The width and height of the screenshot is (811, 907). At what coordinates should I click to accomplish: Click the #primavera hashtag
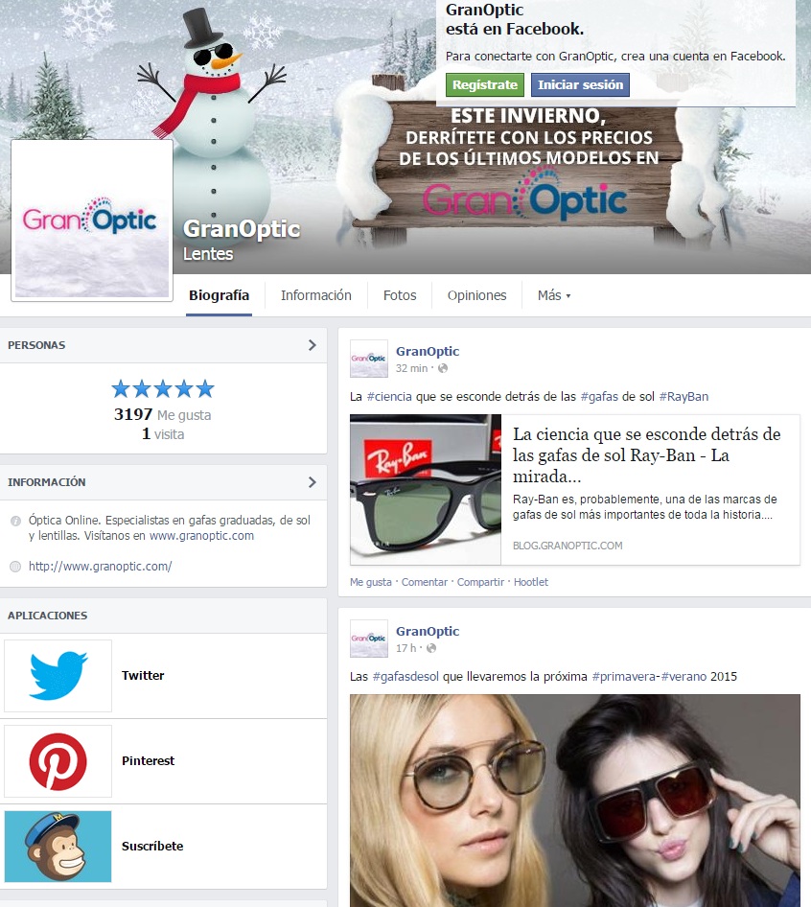624,677
